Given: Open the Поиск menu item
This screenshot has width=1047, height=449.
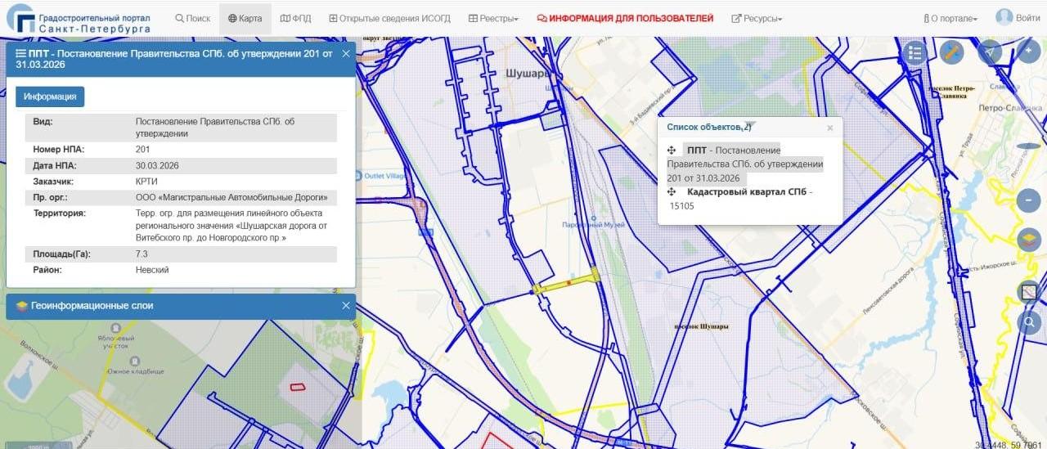Looking at the screenshot, I should pyautogui.click(x=193, y=18).
